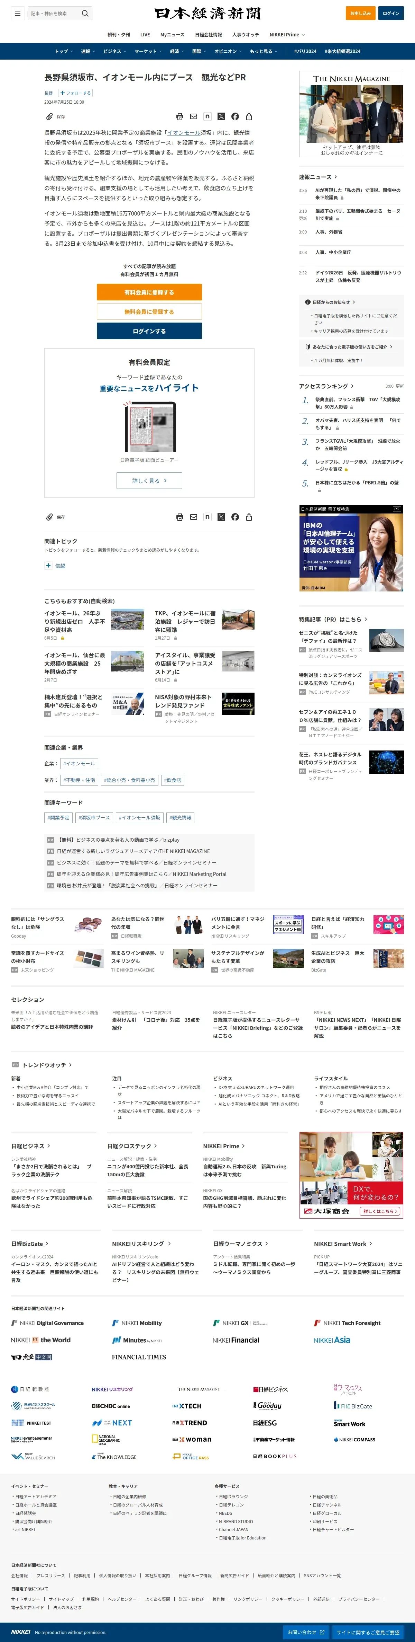This screenshot has height=1642, width=415.
Task: Click the beginner mark icon in sidebar
Action: point(307,347)
